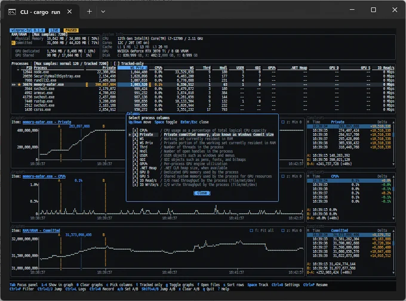
Task: Open a new terminal tab with plus
Action: click(90, 12)
